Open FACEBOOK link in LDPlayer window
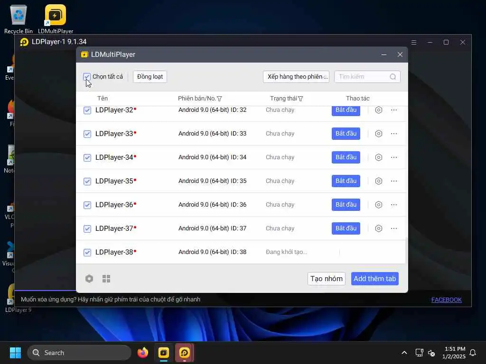 tap(446, 300)
